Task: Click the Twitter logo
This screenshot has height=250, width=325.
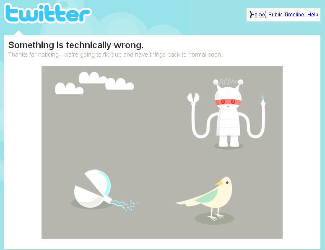Action: click(x=47, y=13)
